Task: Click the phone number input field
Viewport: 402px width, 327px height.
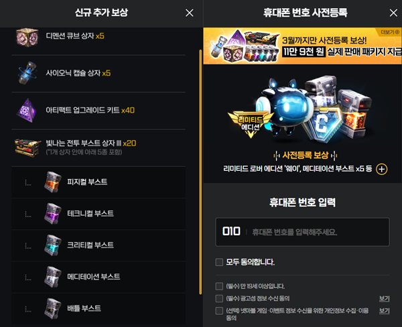Action: pos(303,232)
